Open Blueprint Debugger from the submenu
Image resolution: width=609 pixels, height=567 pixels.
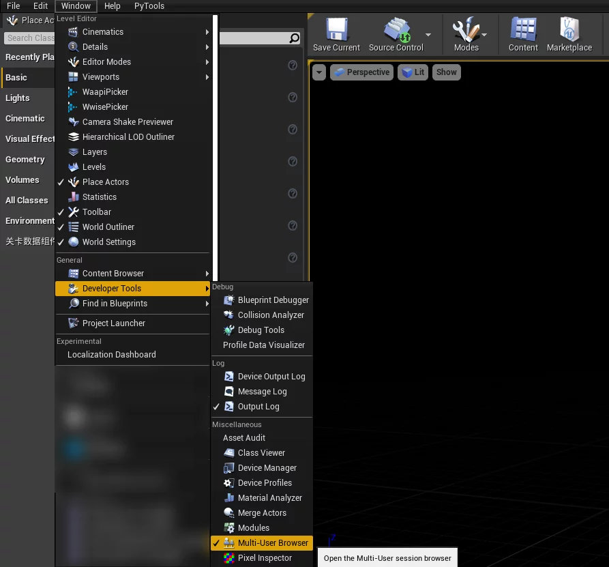coord(273,300)
